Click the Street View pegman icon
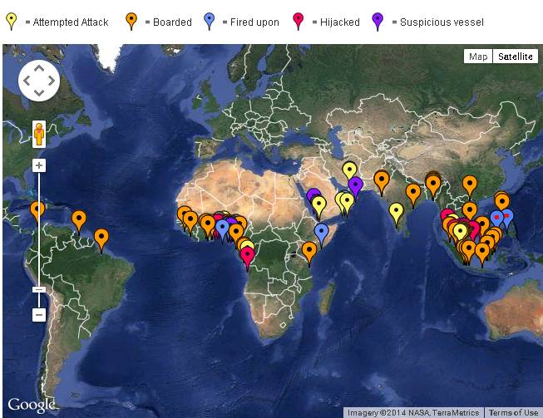543x418 pixels. click(38, 133)
